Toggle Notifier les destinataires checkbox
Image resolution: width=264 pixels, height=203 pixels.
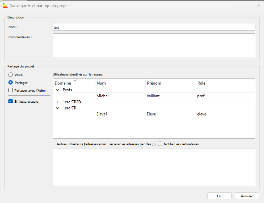point(160,144)
